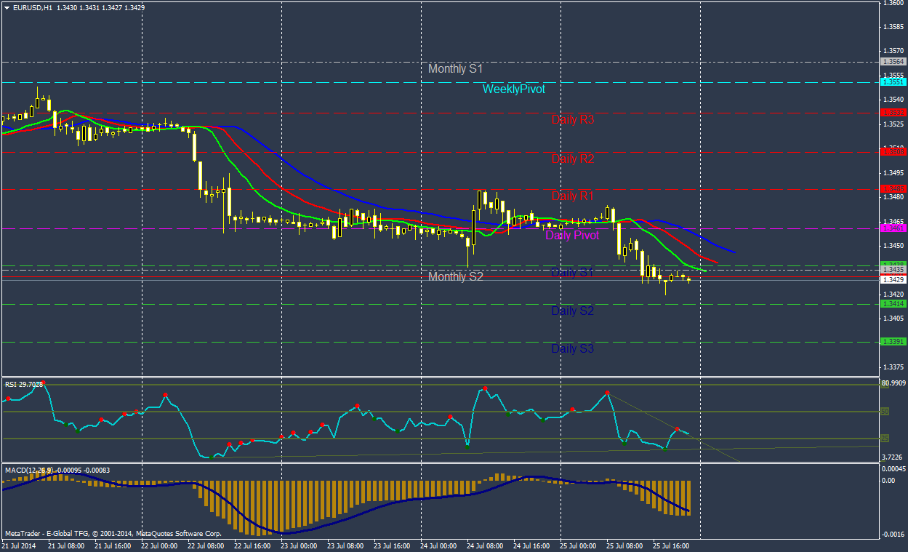Click the Daily R3 resistance label
Viewport: 908px width, 552px height.
[572, 119]
